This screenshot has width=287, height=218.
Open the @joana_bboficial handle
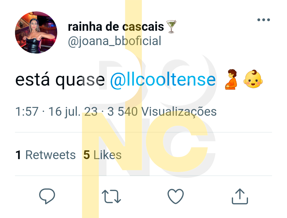point(114,41)
